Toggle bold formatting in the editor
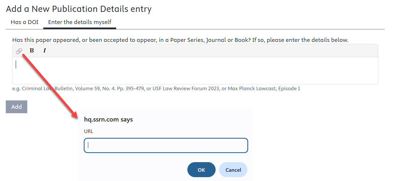The width and height of the screenshot is (394, 181). [x=32, y=51]
